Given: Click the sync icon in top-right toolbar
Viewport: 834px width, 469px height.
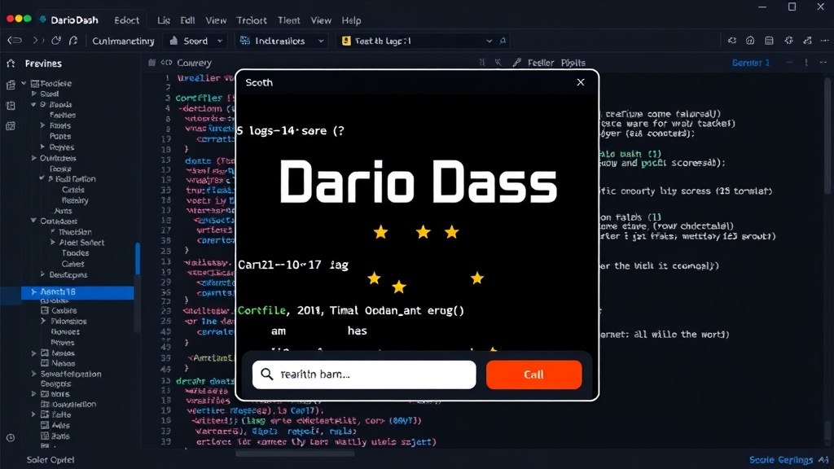Looking at the screenshot, I should click(x=732, y=41).
